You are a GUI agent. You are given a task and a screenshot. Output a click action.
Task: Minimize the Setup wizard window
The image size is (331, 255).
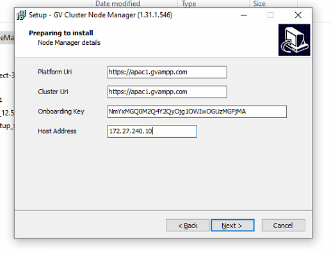pos(244,15)
